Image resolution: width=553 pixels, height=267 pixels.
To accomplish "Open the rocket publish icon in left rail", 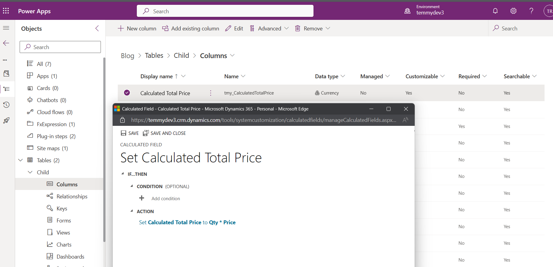I will click(6, 120).
